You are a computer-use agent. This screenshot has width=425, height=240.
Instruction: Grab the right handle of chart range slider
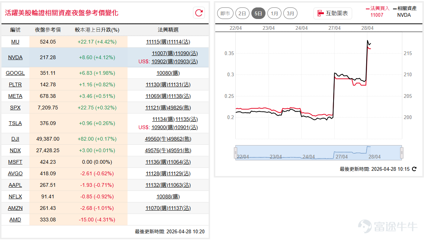[x=402, y=153]
